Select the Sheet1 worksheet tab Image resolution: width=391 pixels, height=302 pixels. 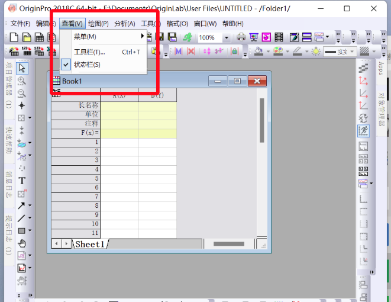point(90,244)
